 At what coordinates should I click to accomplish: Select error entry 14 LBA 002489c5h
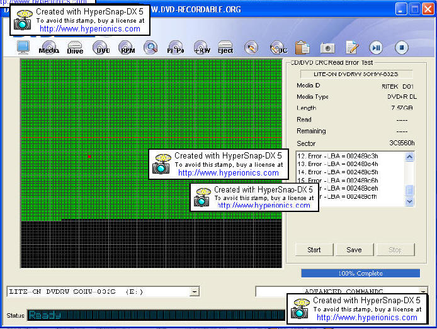tap(338, 172)
